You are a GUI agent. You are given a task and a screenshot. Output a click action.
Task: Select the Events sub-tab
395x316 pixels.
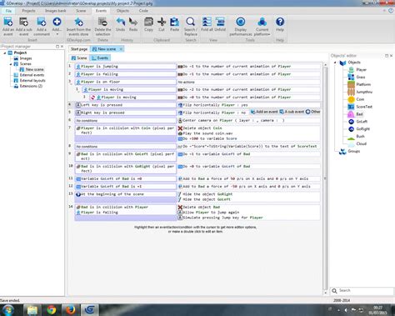coord(100,58)
